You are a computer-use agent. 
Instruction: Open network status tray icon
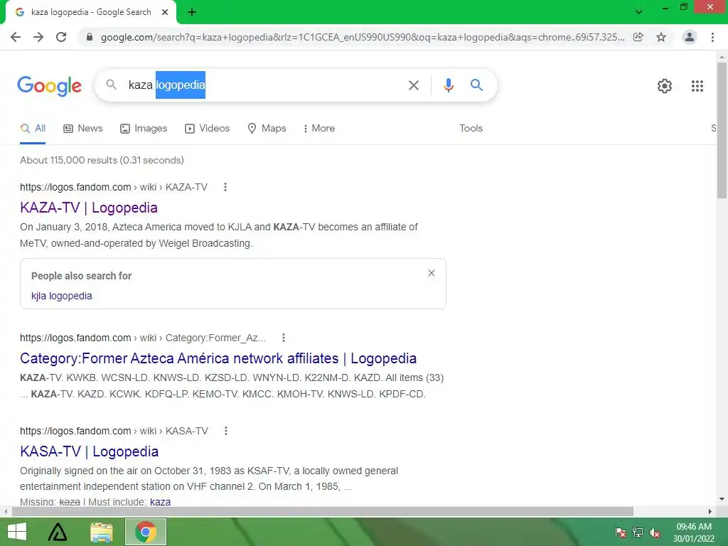(638, 532)
